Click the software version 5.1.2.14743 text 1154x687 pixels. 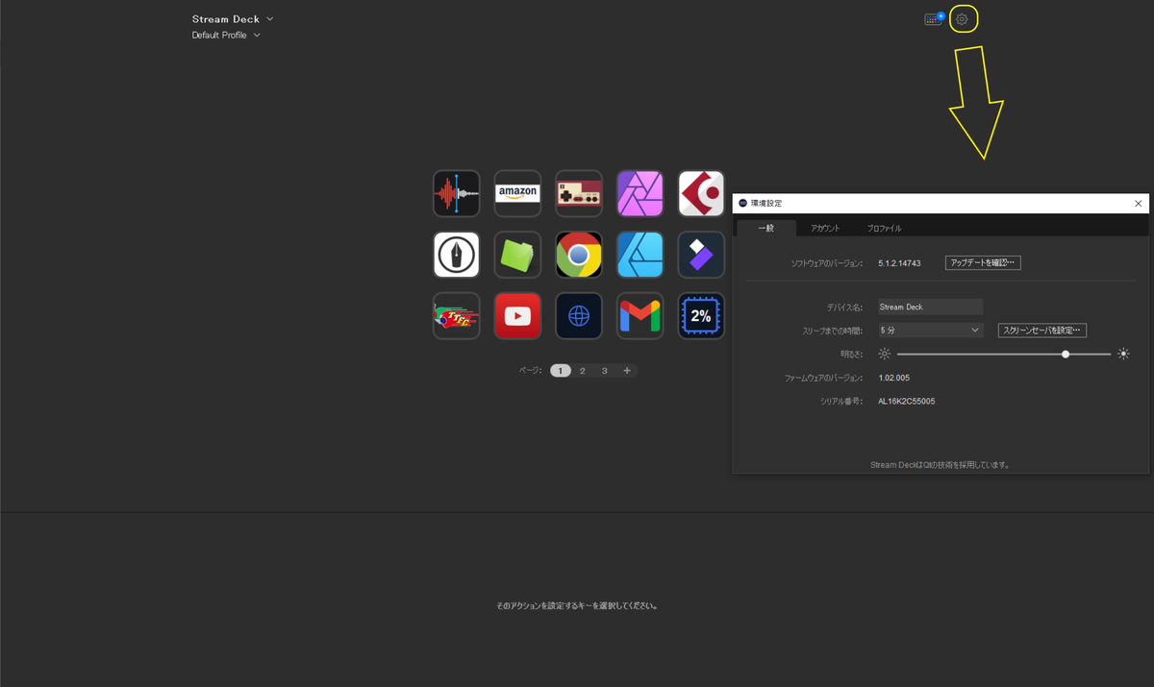(899, 263)
